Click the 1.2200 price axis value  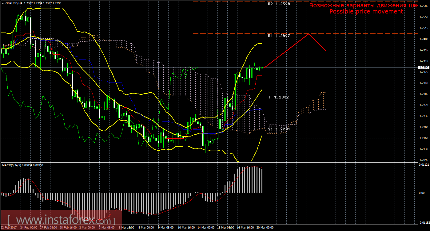pyautogui.click(x=424, y=127)
